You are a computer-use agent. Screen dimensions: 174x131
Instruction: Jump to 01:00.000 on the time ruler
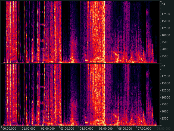(x=29, y=129)
